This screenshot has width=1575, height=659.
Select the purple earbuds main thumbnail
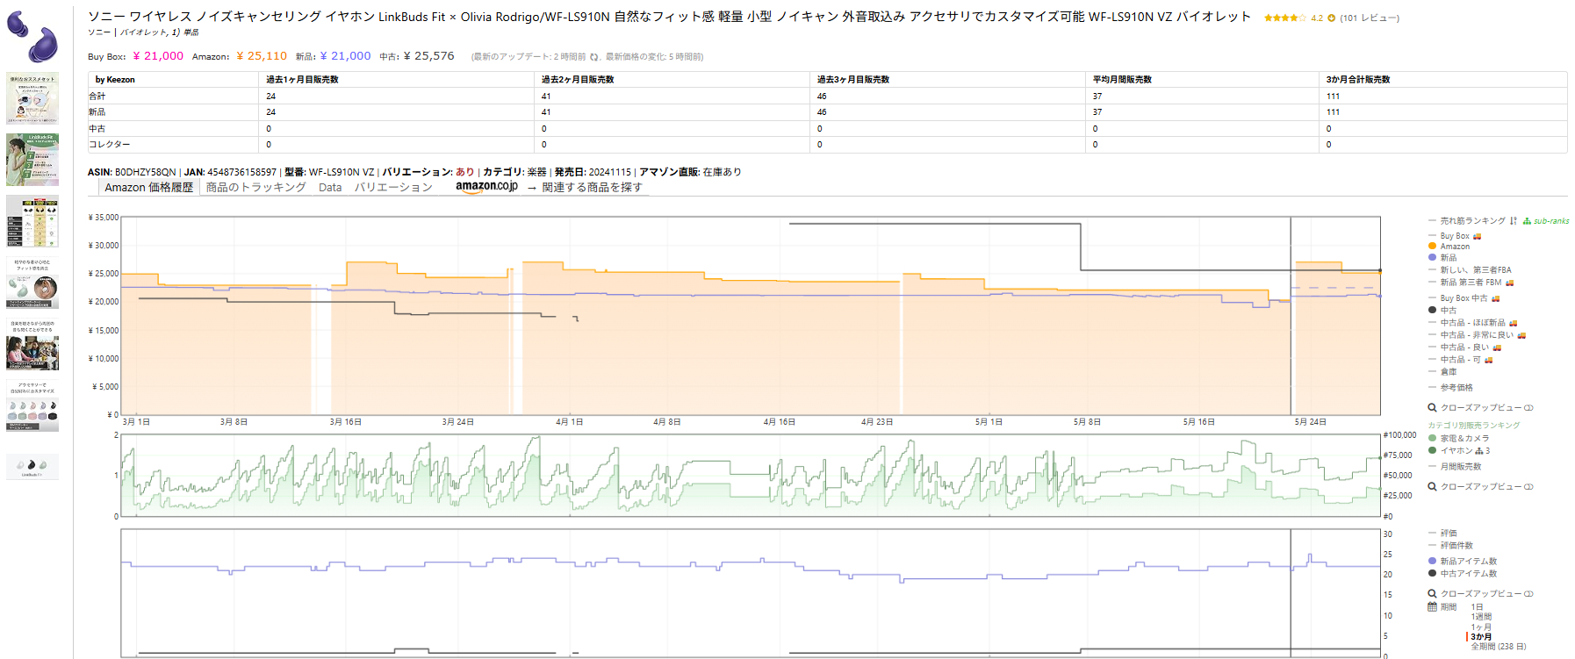pyautogui.click(x=32, y=35)
